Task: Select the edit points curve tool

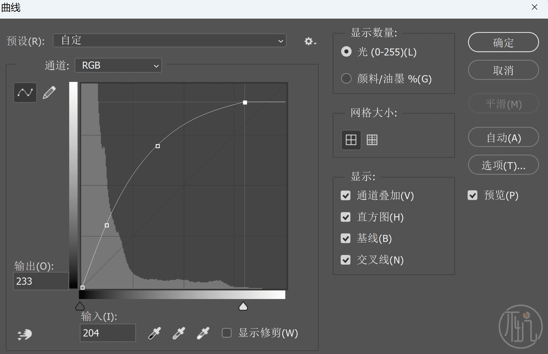Action: click(x=25, y=92)
